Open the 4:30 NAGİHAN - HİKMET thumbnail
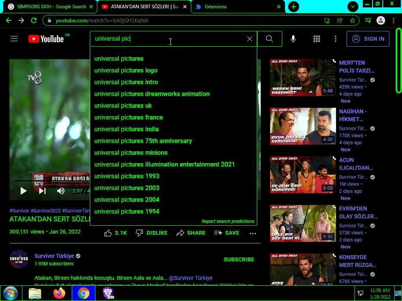Viewport: 402px width, 301px height. 303,126
